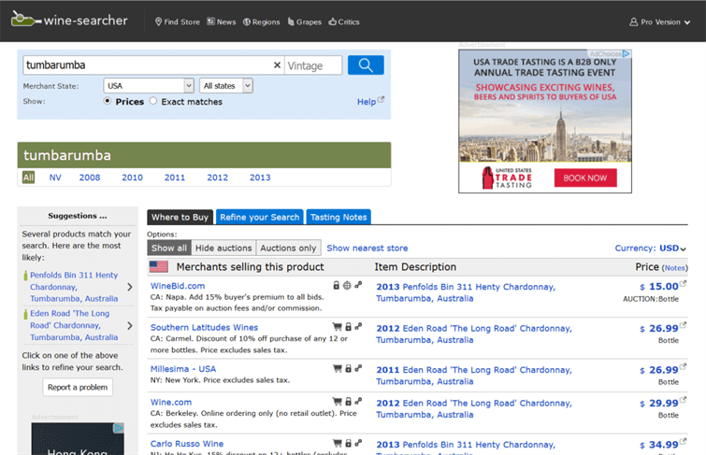Screen dimensions: 706x455
Task: Filter by 2012 vintage
Action: (x=218, y=178)
